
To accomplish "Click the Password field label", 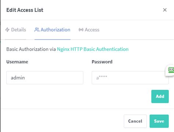I will 102,62.
